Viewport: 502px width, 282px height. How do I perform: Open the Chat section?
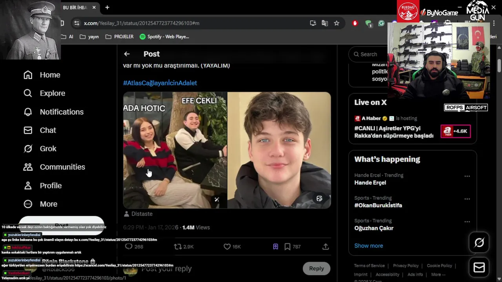point(40,130)
